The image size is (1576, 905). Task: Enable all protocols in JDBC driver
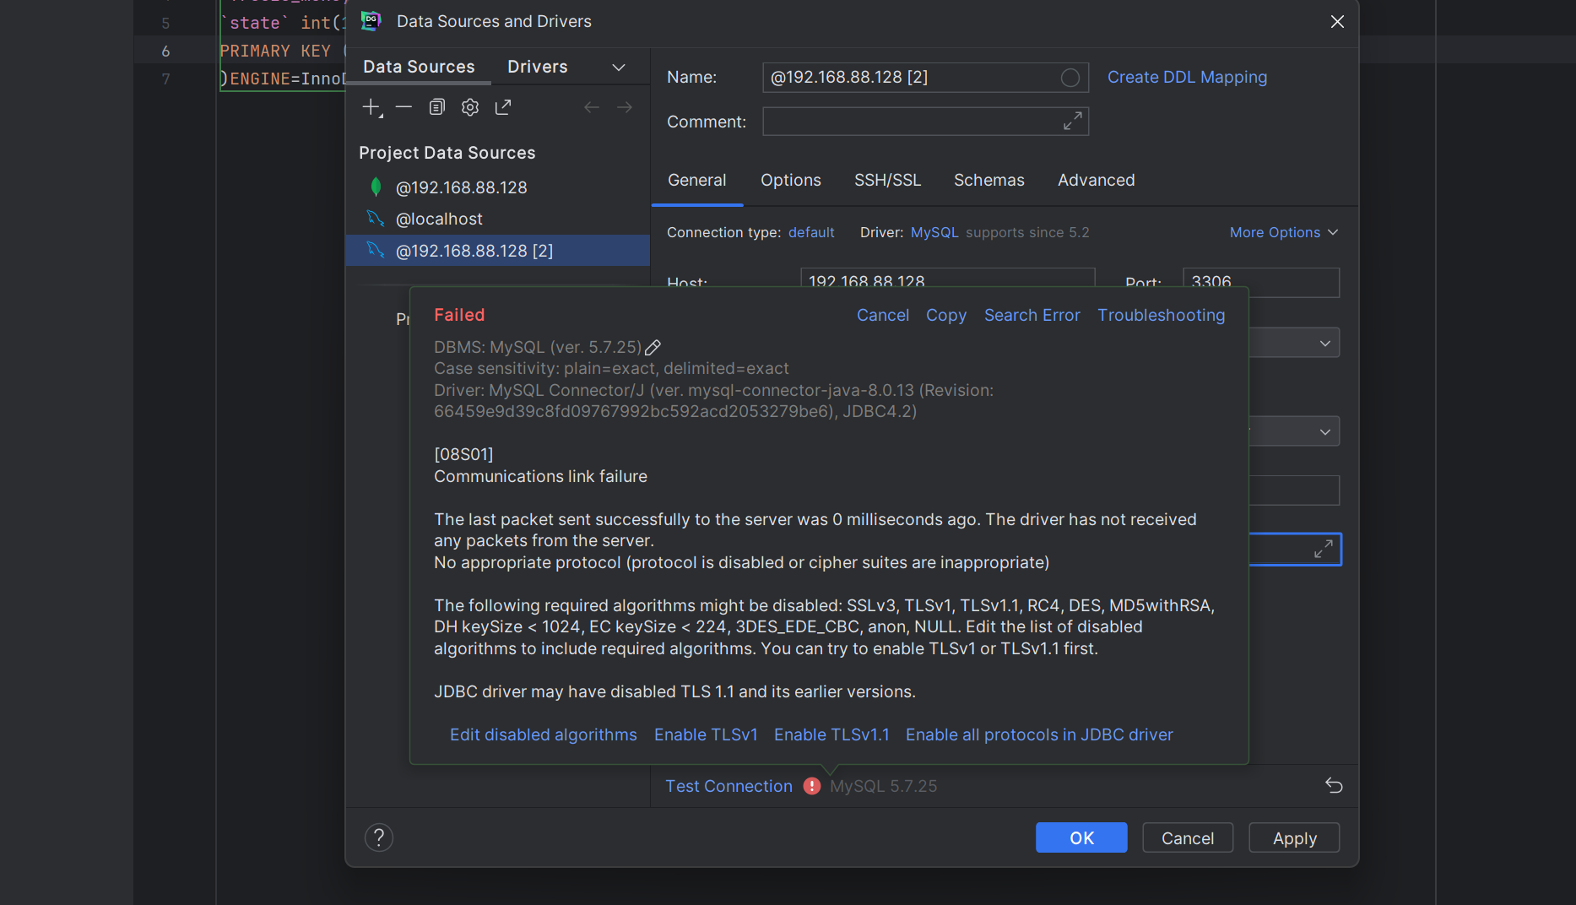[1039, 734]
